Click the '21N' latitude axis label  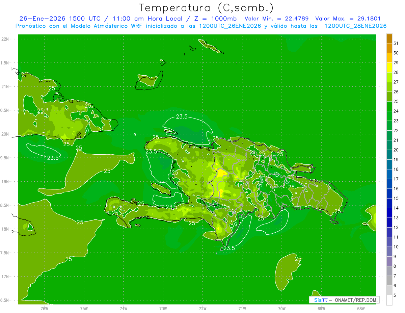point(5,86)
